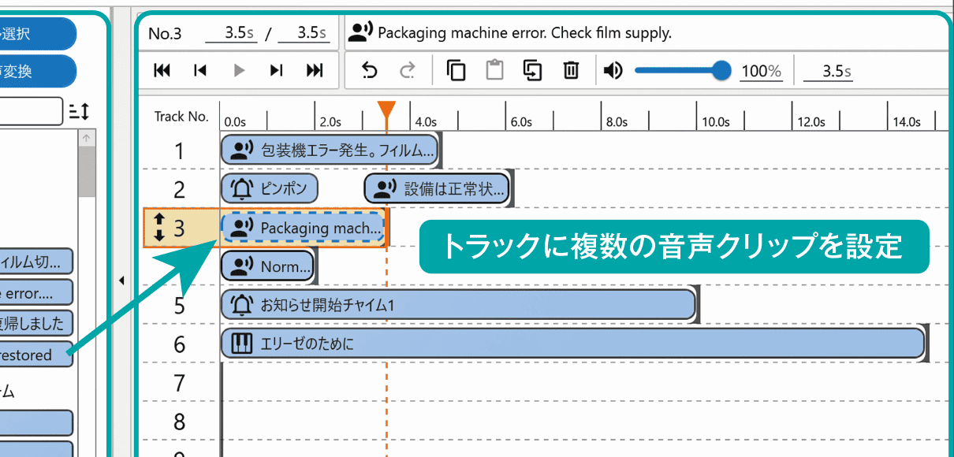Select the Norm... clip on track 4
This screenshot has height=457, width=954.
[x=268, y=266]
